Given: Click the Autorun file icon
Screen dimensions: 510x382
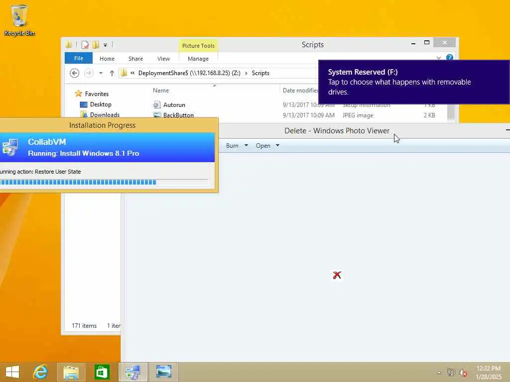Looking at the screenshot, I should (157, 104).
